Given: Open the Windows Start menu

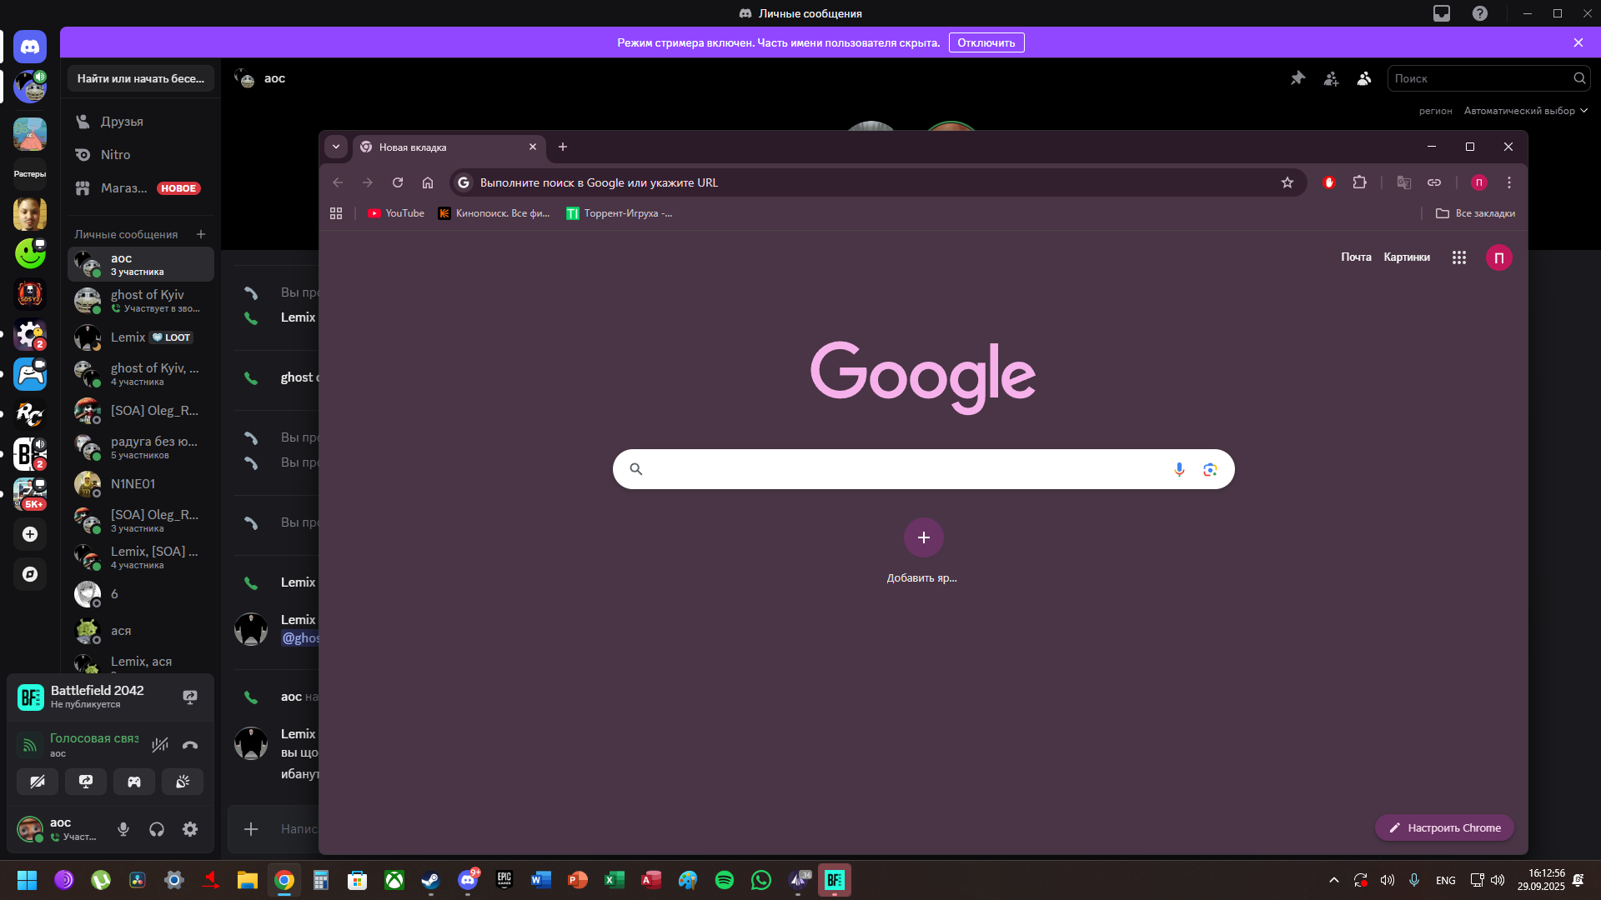Looking at the screenshot, I should coord(28,880).
